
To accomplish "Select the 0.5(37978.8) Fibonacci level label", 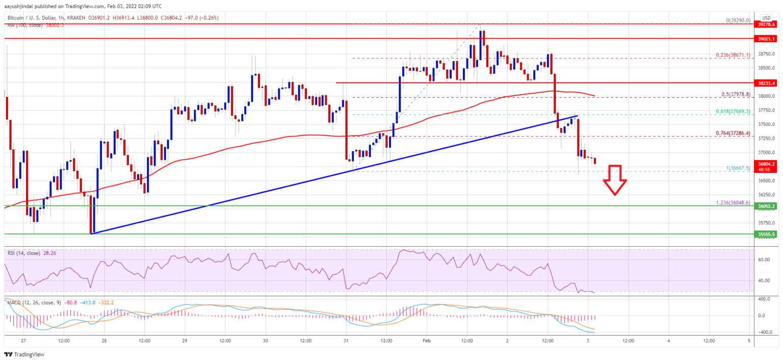I will [733, 94].
